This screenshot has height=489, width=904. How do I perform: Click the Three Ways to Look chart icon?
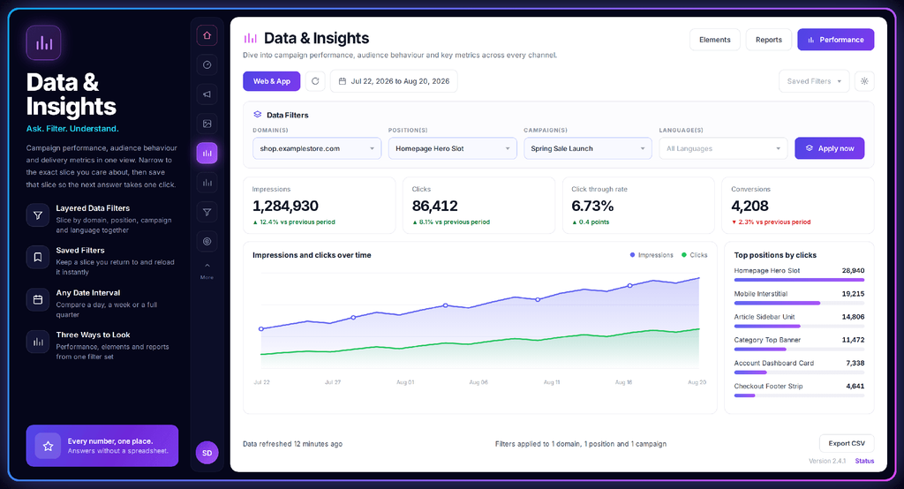tap(37, 342)
